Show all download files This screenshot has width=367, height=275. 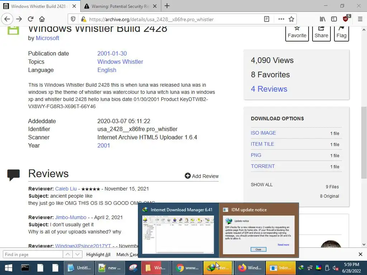pyautogui.click(x=262, y=184)
